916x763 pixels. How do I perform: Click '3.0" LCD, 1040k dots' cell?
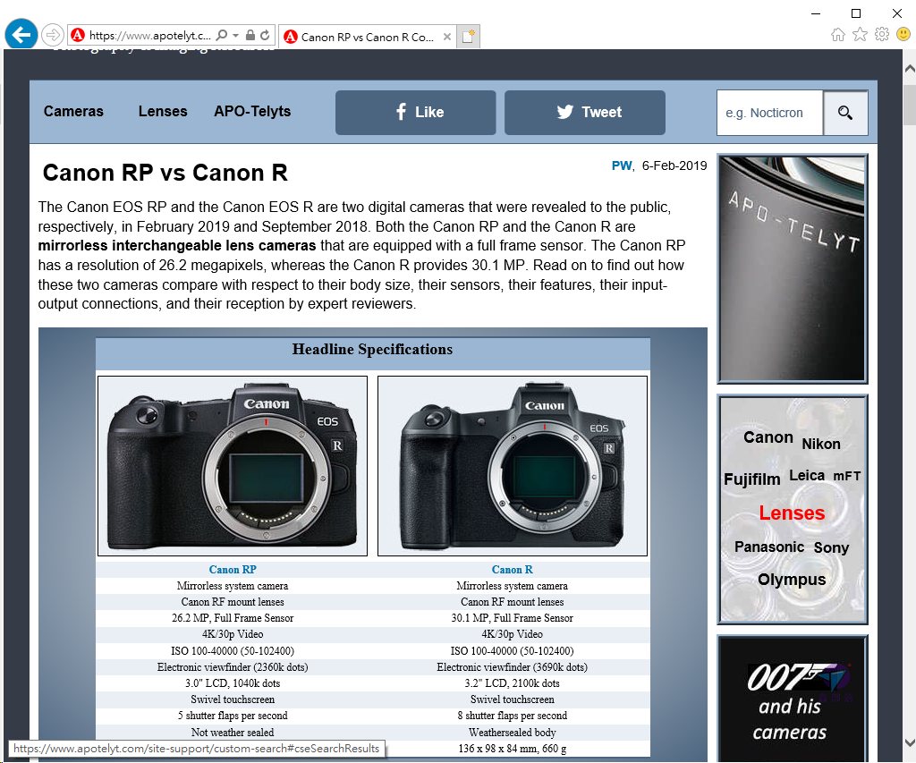(233, 683)
